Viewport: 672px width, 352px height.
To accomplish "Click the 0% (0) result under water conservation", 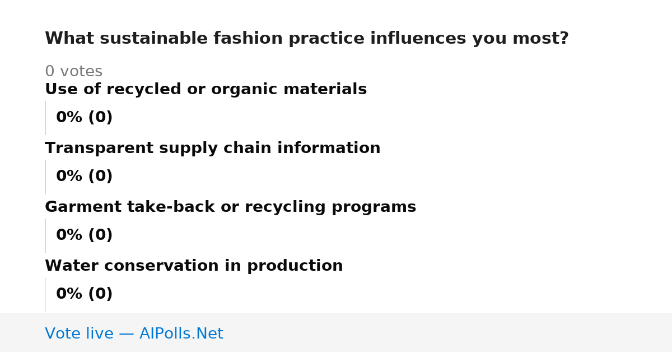I will [84, 294].
